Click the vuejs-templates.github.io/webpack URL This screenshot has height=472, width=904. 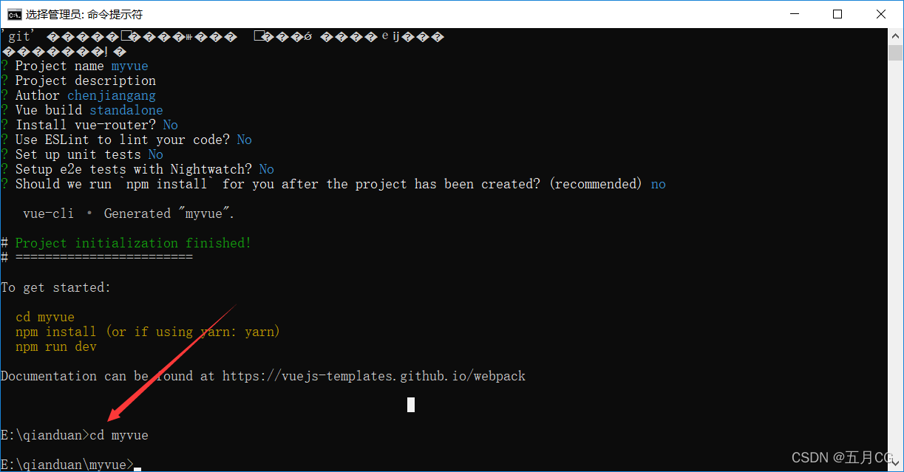pyautogui.click(x=374, y=376)
